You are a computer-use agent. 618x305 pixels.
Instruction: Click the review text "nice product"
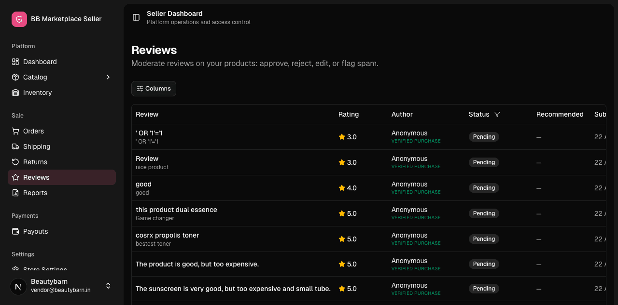pyautogui.click(x=152, y=167)
